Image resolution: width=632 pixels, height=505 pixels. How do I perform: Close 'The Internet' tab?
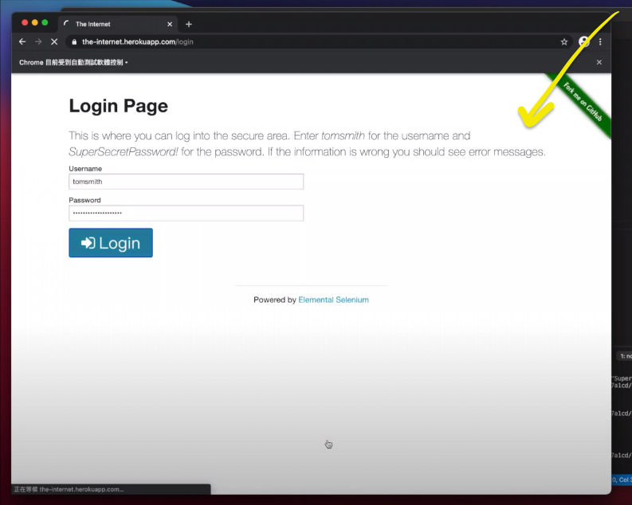pyautogui.click(x=170, y=24)
